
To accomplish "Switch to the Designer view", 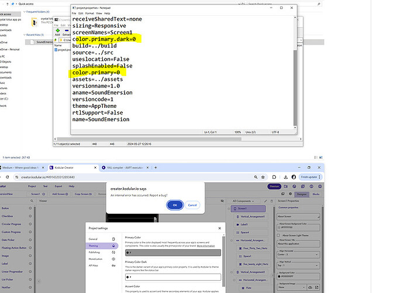I will click(x=302, y=194).
